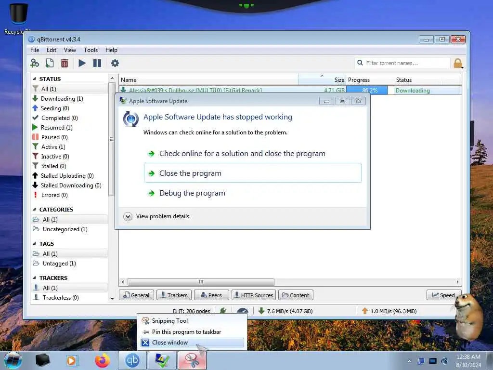Collapse the TAGS section triangle
The width and height of the screenshot is (493, 370).
point(34,244)
